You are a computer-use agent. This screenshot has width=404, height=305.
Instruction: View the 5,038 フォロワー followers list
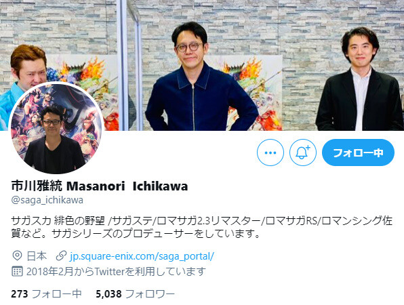[x=136, y=294]
